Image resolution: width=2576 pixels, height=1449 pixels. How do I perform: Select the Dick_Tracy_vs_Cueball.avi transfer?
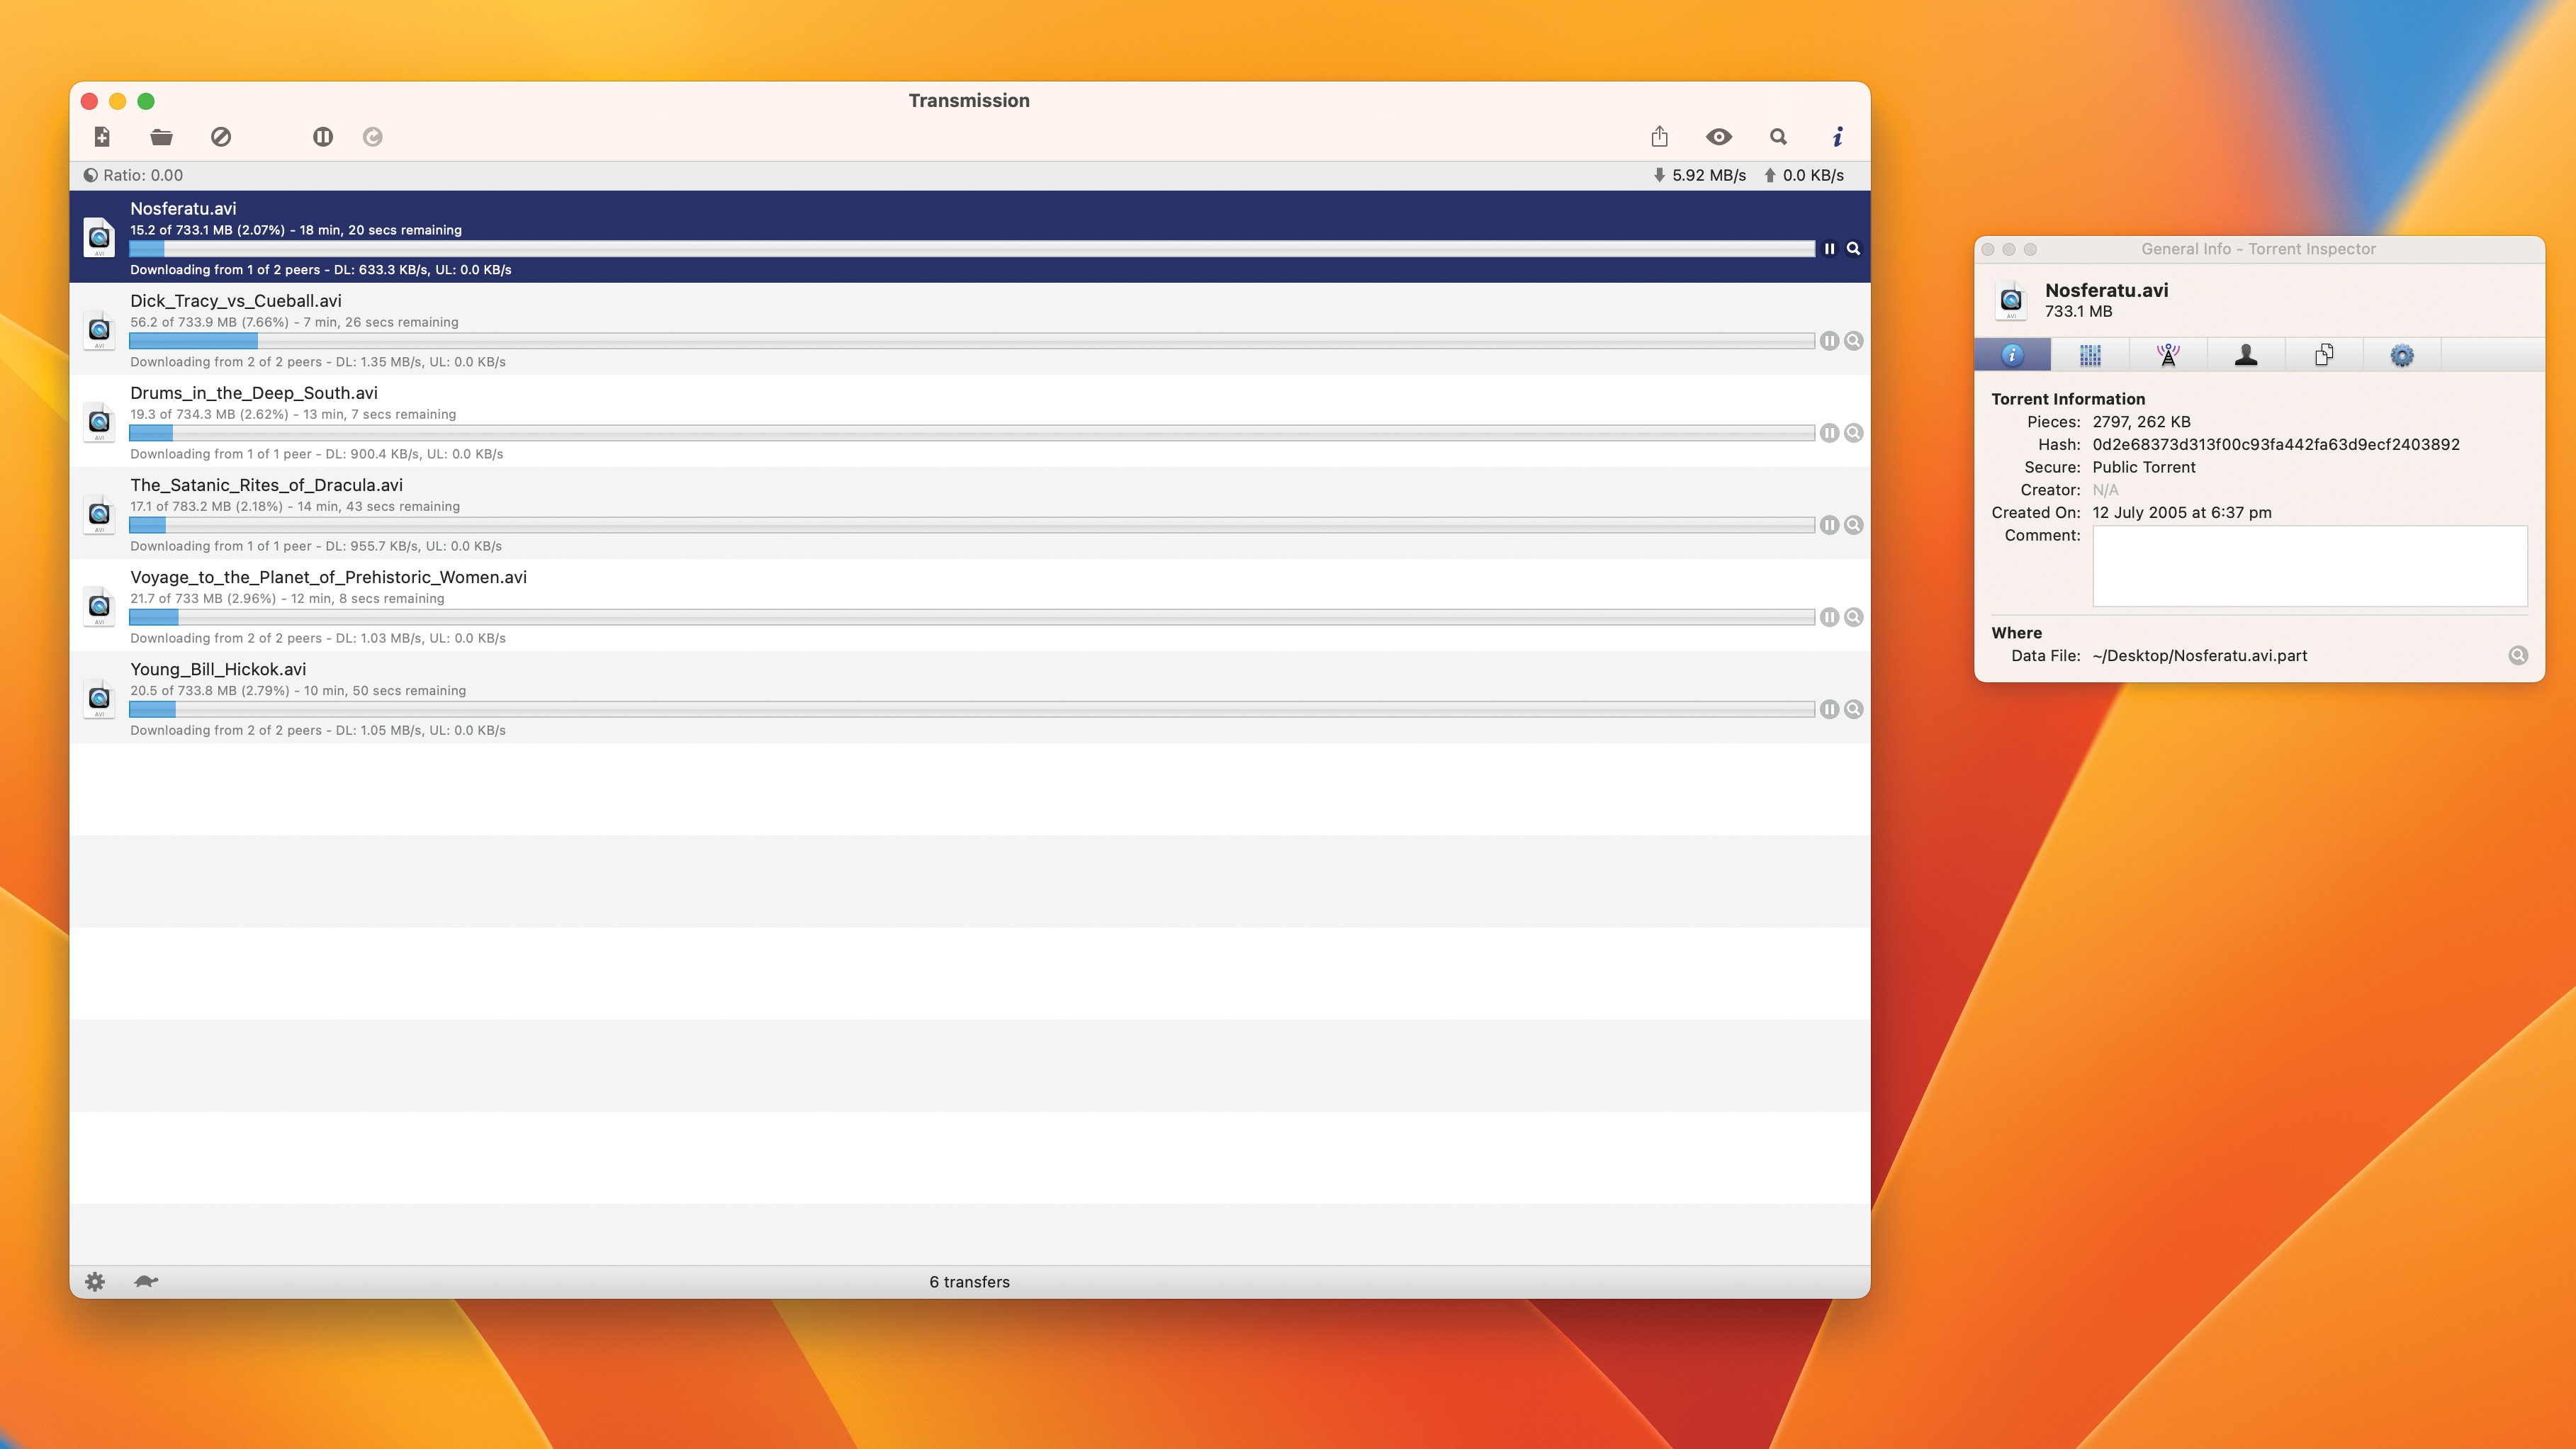(x=969, y=329)
